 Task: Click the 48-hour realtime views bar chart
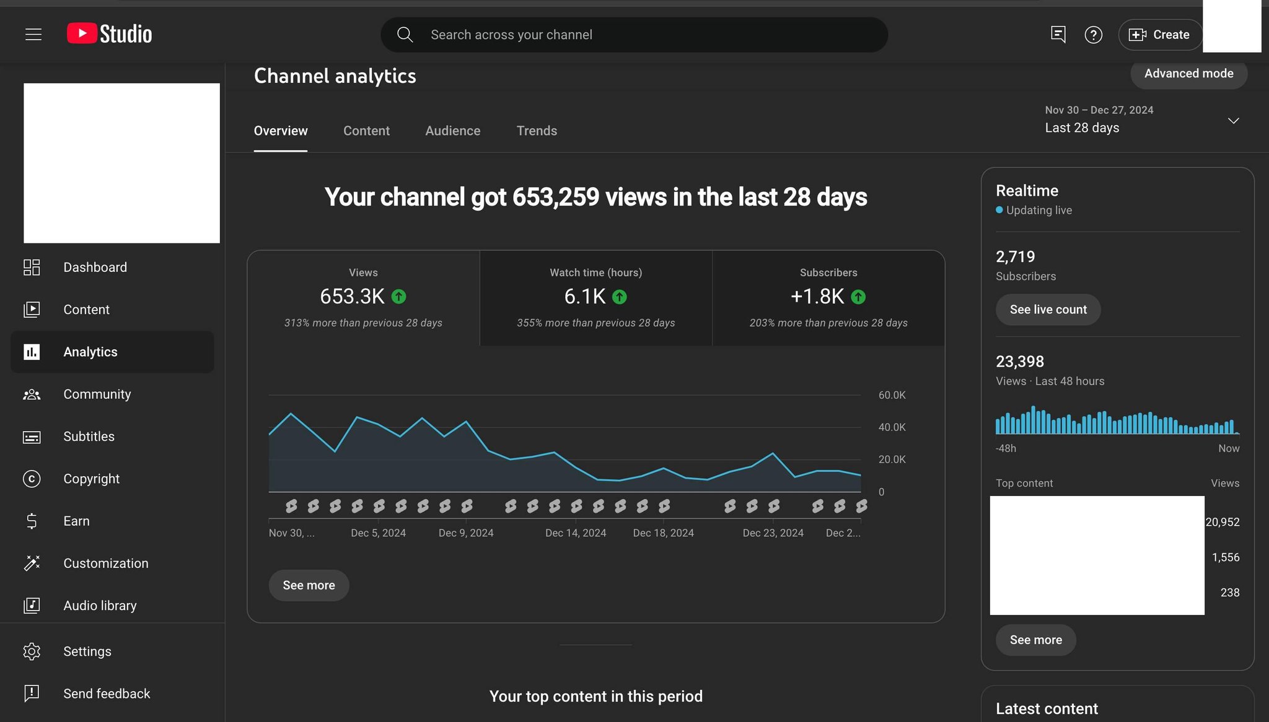1117,419
